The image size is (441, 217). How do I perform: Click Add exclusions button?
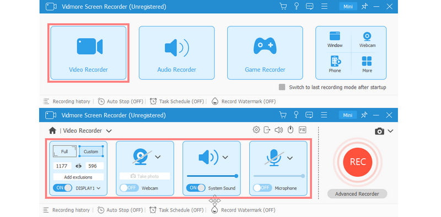[78, 177]
